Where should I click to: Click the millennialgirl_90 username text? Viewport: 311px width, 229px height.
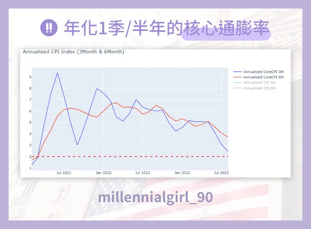click(155, 197)
